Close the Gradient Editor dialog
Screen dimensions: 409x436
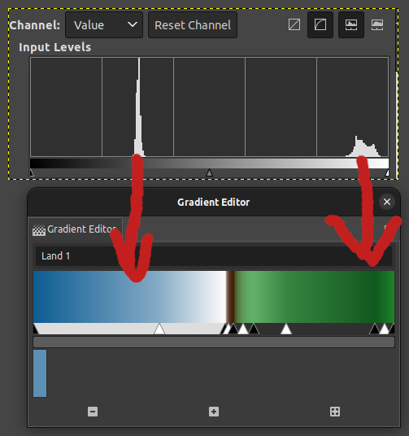point(387,202)
